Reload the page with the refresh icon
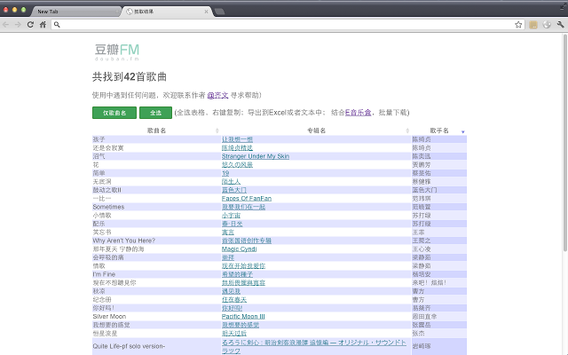The height and width of the screenshot is (355, 568). [x=30, y=24]
